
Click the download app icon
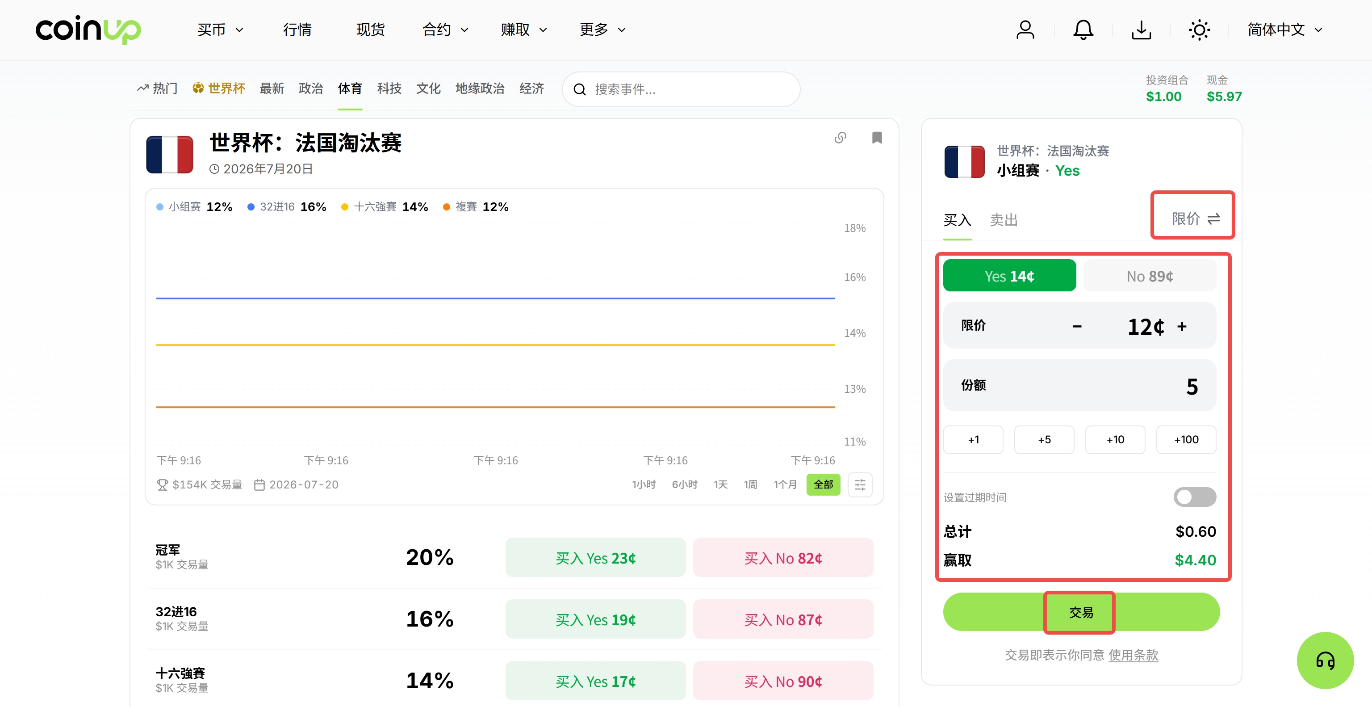click(1141, 30)
